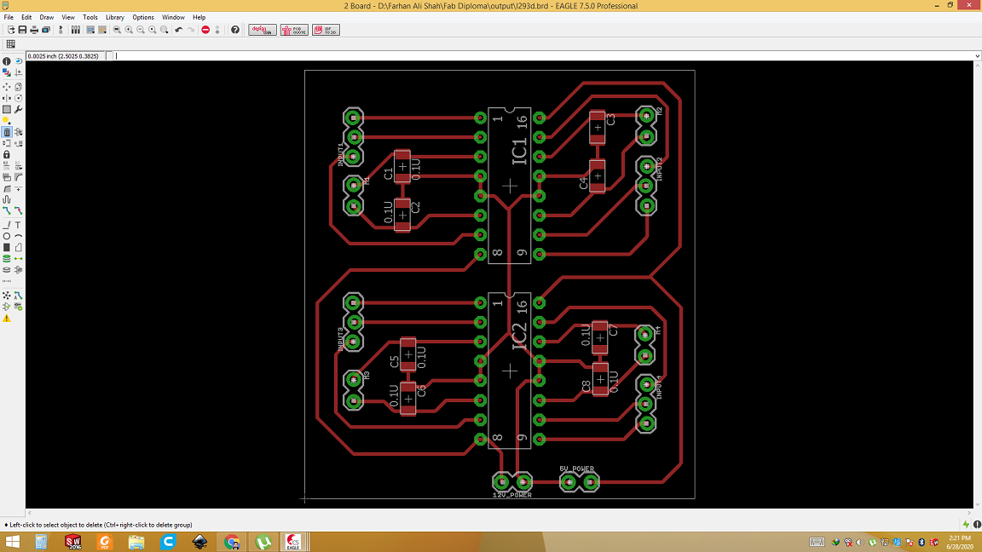This screenshot has height=552, width=982.
Task: Click the red Stop command icon
Action: click(205, 30)
